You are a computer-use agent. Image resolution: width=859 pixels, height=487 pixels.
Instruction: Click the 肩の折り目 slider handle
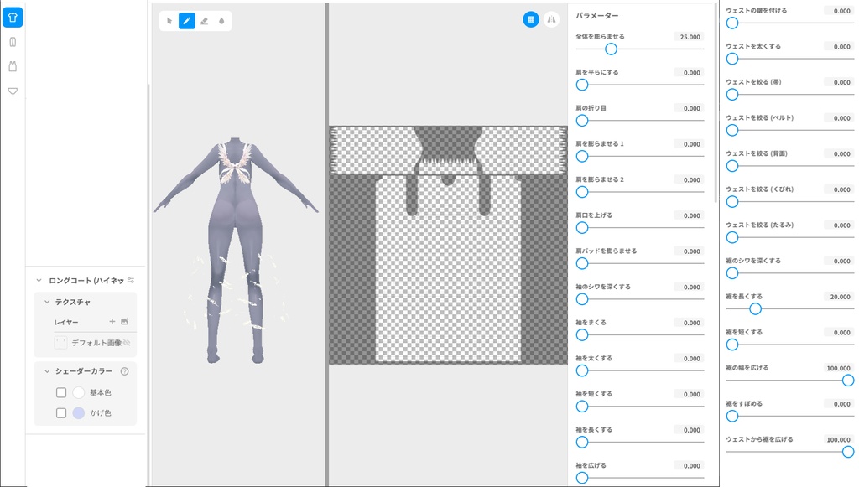pos(582,121)
